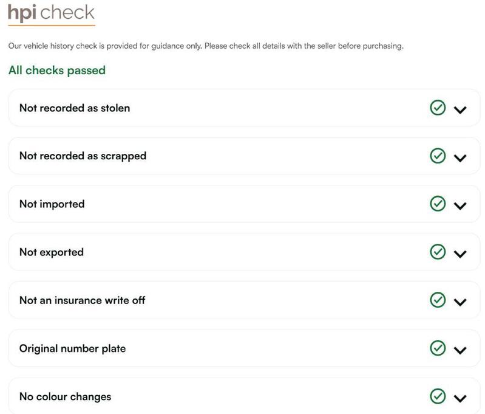Open the Not exported row label

52,252
